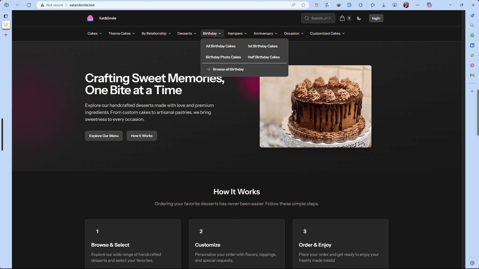The image size is (479, 269).
Task: Open sidebar settings gear icon
Action: (472, 263)
